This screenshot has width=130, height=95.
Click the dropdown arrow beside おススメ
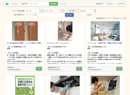(x=95, y=11)
